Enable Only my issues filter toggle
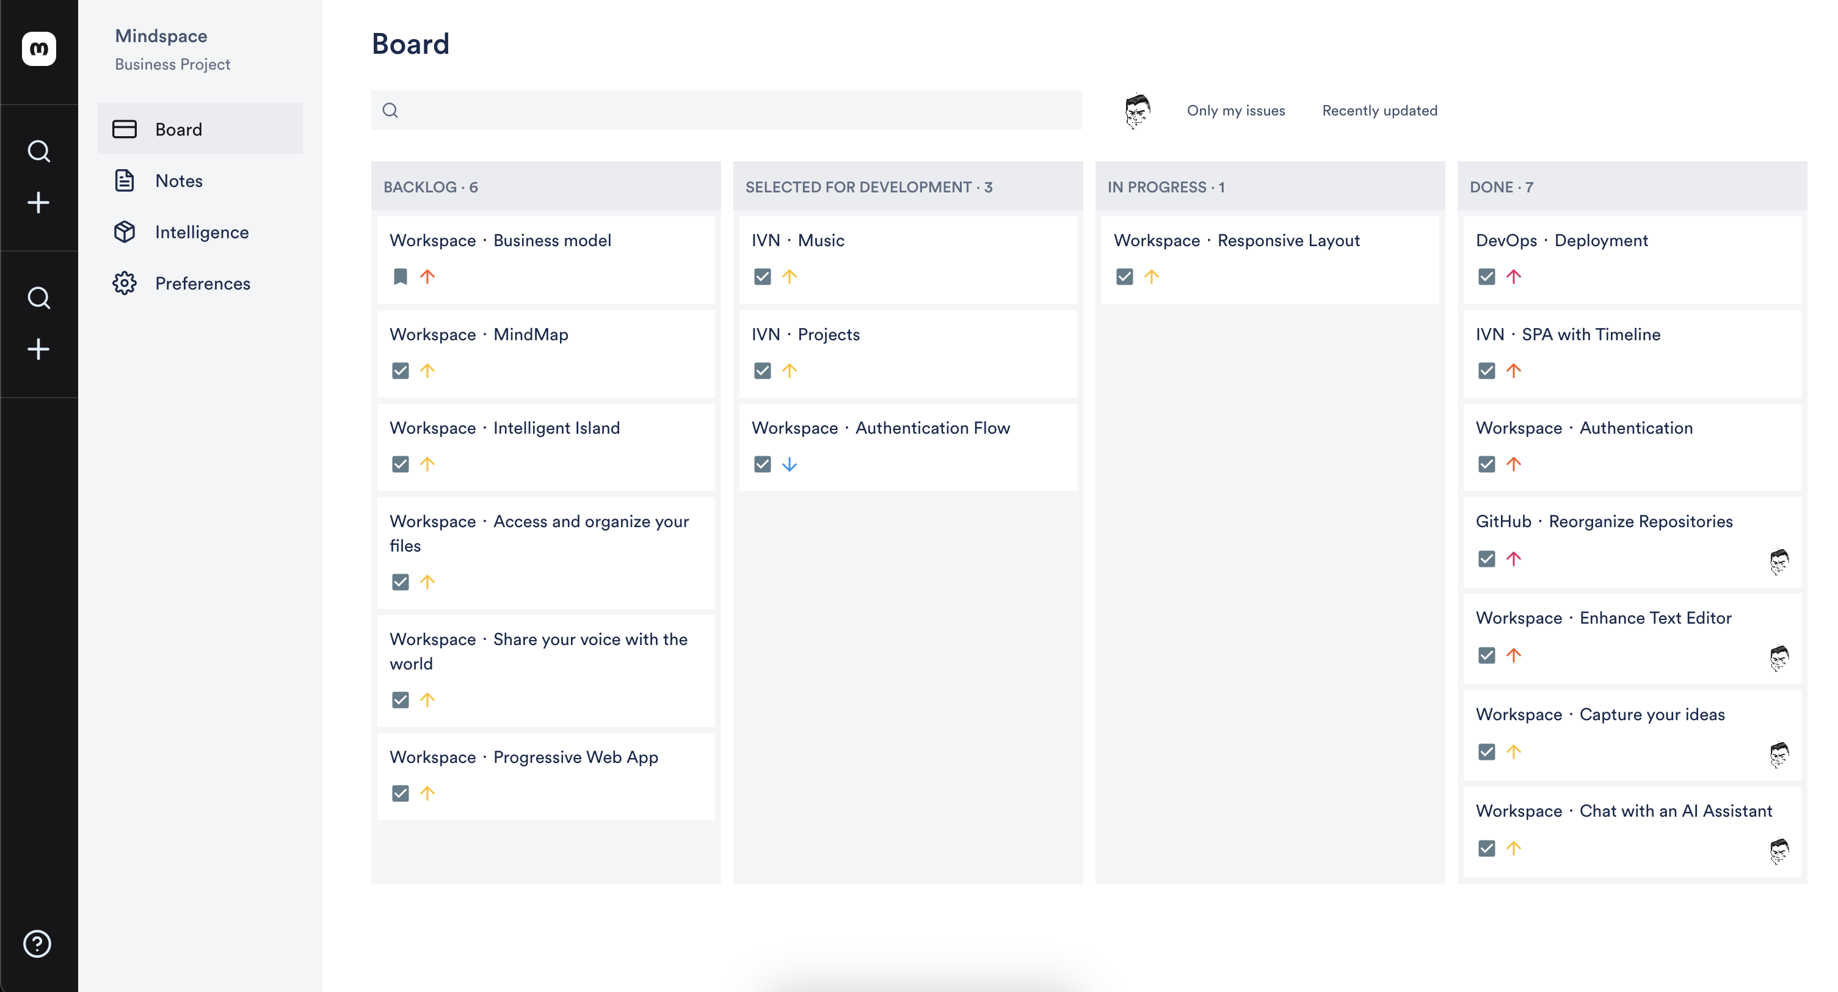The height and width of the screenshot is (992, 1838). click(1236, 111)
